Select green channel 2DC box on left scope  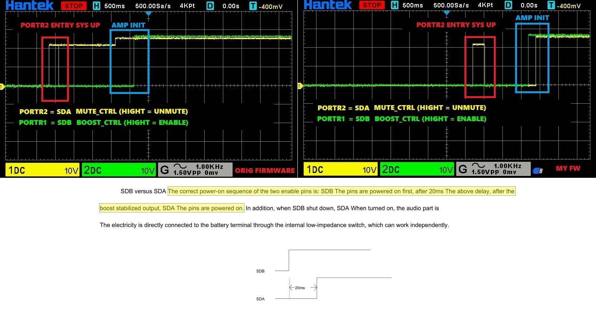(x=119, y=170)
